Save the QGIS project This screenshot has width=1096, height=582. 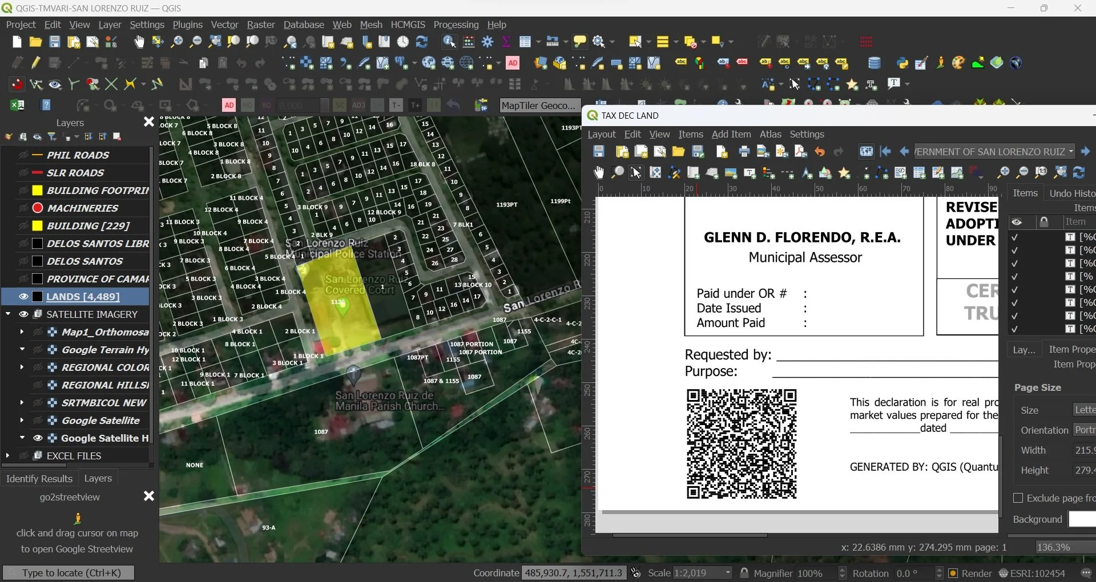coord(54,42)
